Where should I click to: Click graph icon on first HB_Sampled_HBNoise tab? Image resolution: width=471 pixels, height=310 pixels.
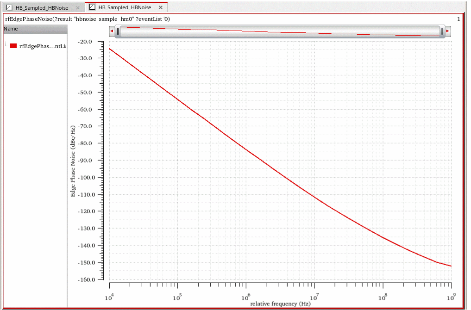click(x=9, y=7)
